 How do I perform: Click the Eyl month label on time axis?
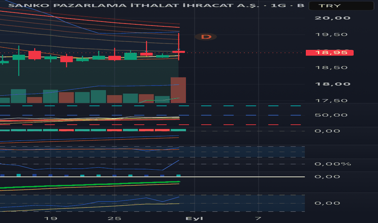(x=194, y=219)
